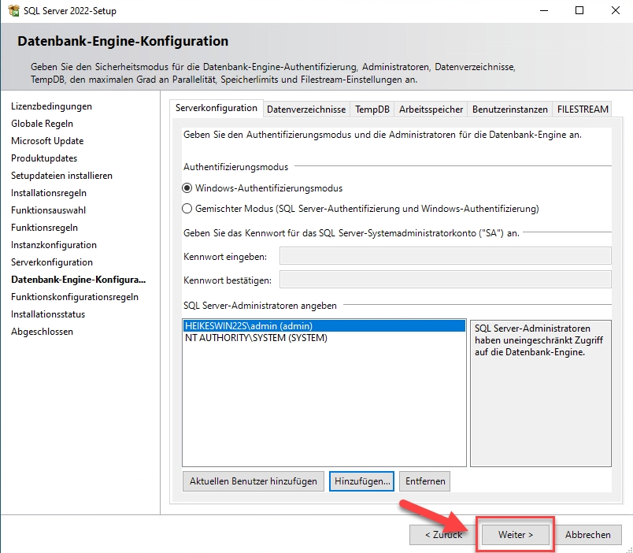Viewport: 633px width, 553px height.
Task: Open the Datenverzeichnisse tab
Action: 306,109
